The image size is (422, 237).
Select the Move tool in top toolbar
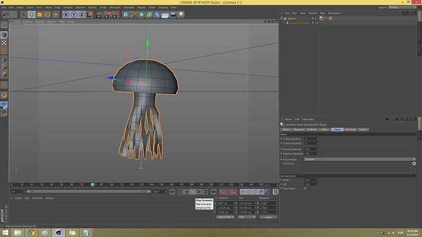point(31,14)
